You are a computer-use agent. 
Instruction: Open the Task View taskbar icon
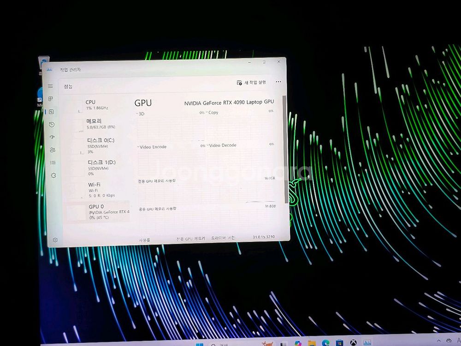point(284,344)
